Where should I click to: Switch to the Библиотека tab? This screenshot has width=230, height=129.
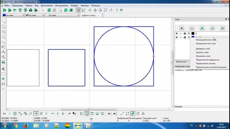tap(181, 62)
